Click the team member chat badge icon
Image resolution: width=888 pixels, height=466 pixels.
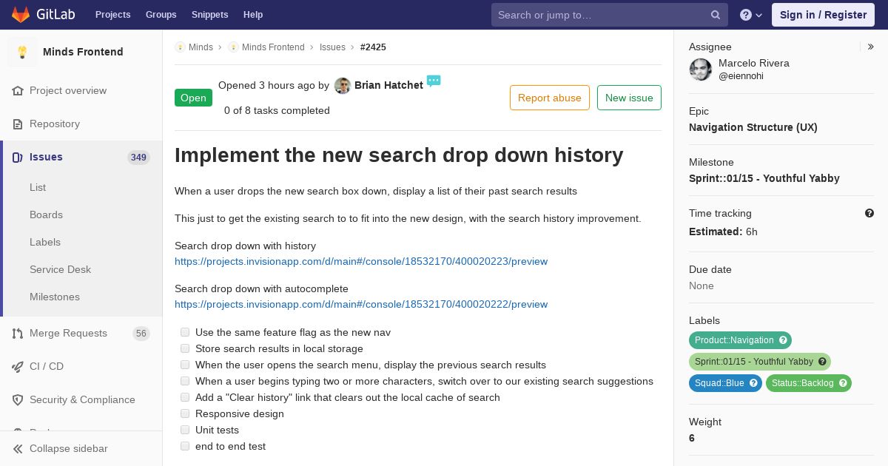[434, 81]
